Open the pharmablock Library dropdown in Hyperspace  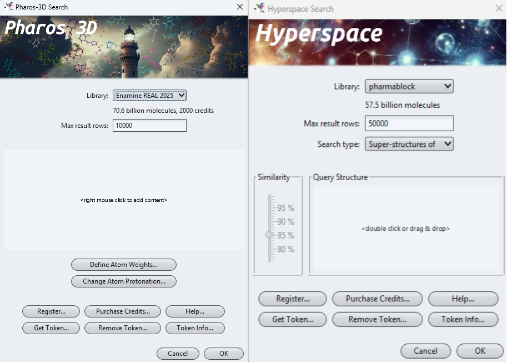tap(409, 86)
